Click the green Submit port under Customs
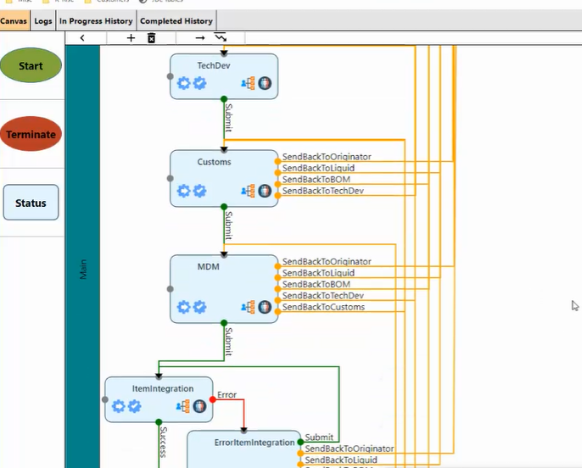This screenshot has height=468, width=582. point(224,207)
